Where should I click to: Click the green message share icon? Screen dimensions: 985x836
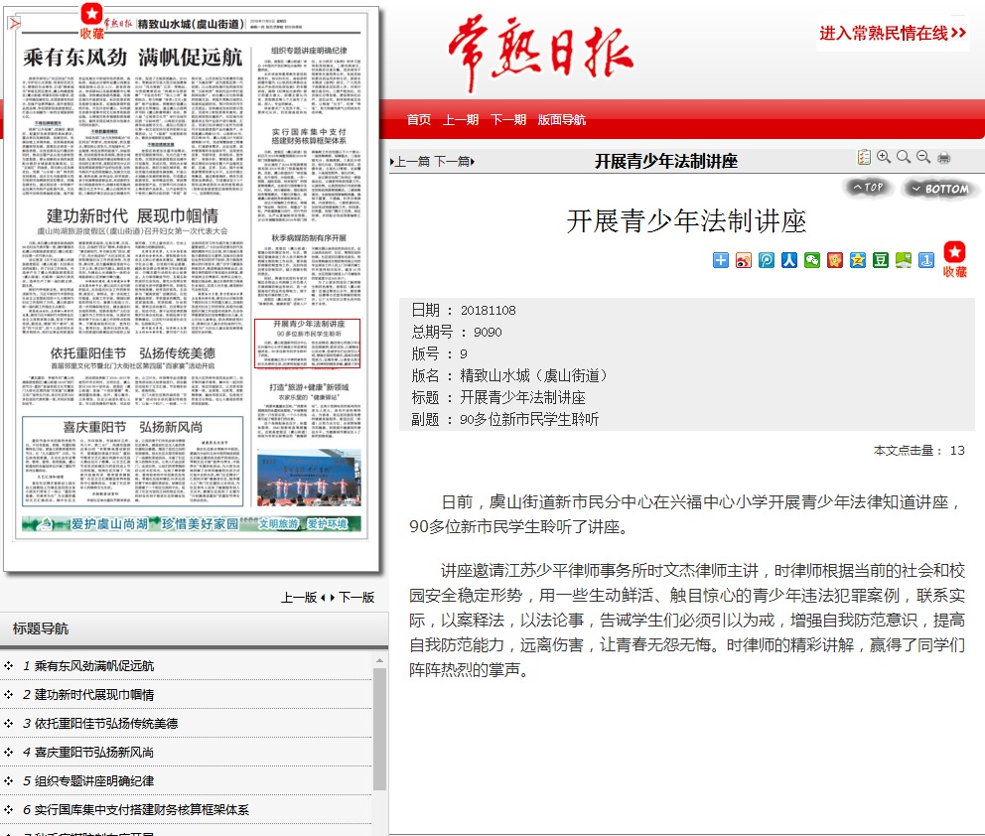coord(904,260)
